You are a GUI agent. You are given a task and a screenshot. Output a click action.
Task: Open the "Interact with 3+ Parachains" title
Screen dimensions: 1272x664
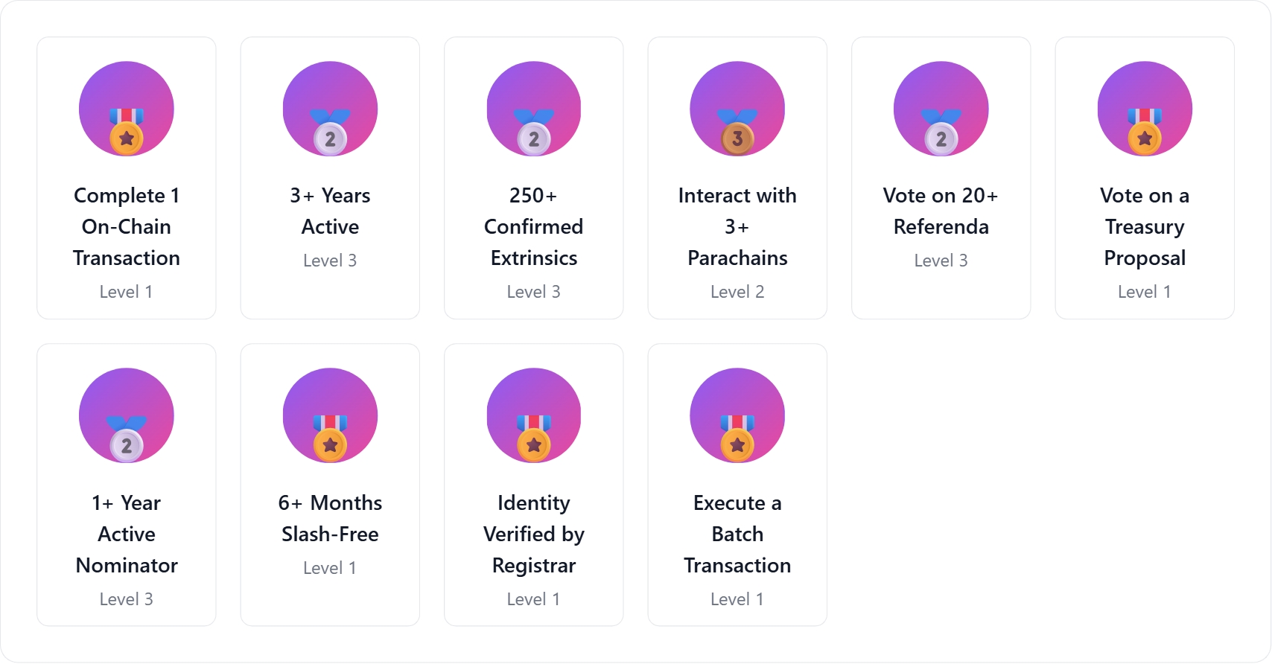[x=737, y=226]
